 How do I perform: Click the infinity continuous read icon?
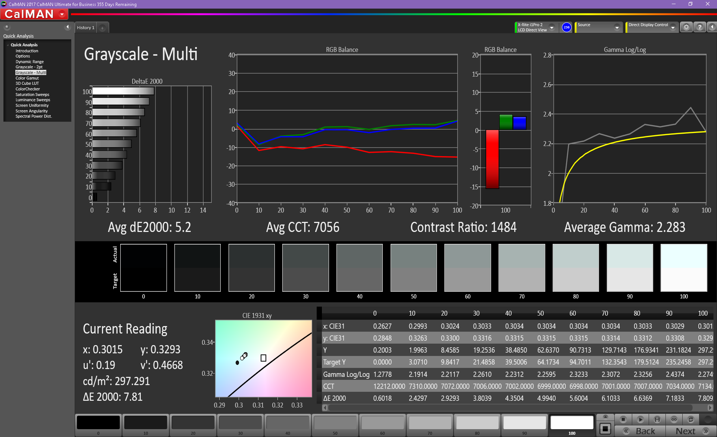coord(674,419)
